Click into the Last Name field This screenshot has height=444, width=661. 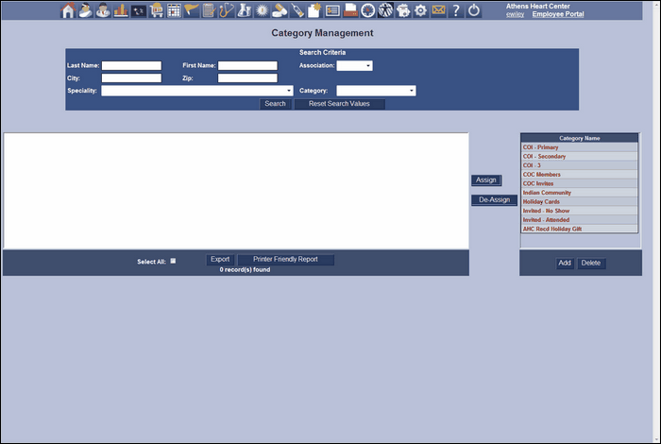coord(131,66)
